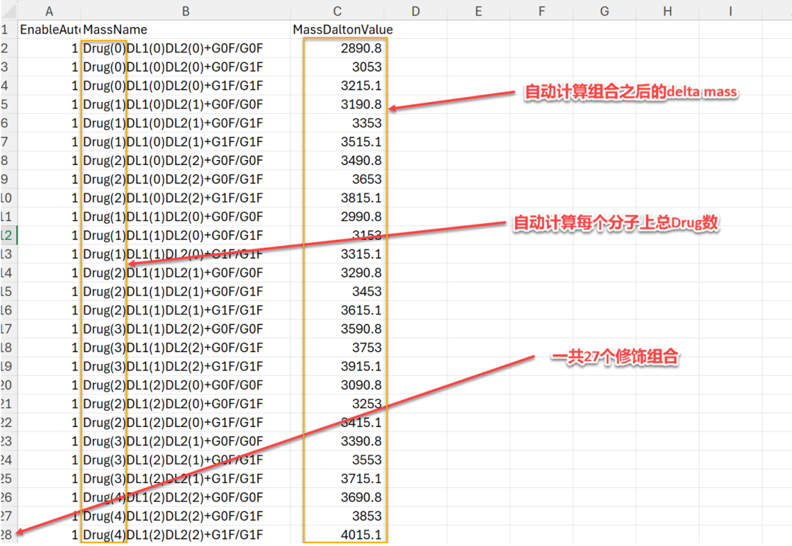
Task: Click the column C header
Action: pyautogui.click(x=337, y=11)
